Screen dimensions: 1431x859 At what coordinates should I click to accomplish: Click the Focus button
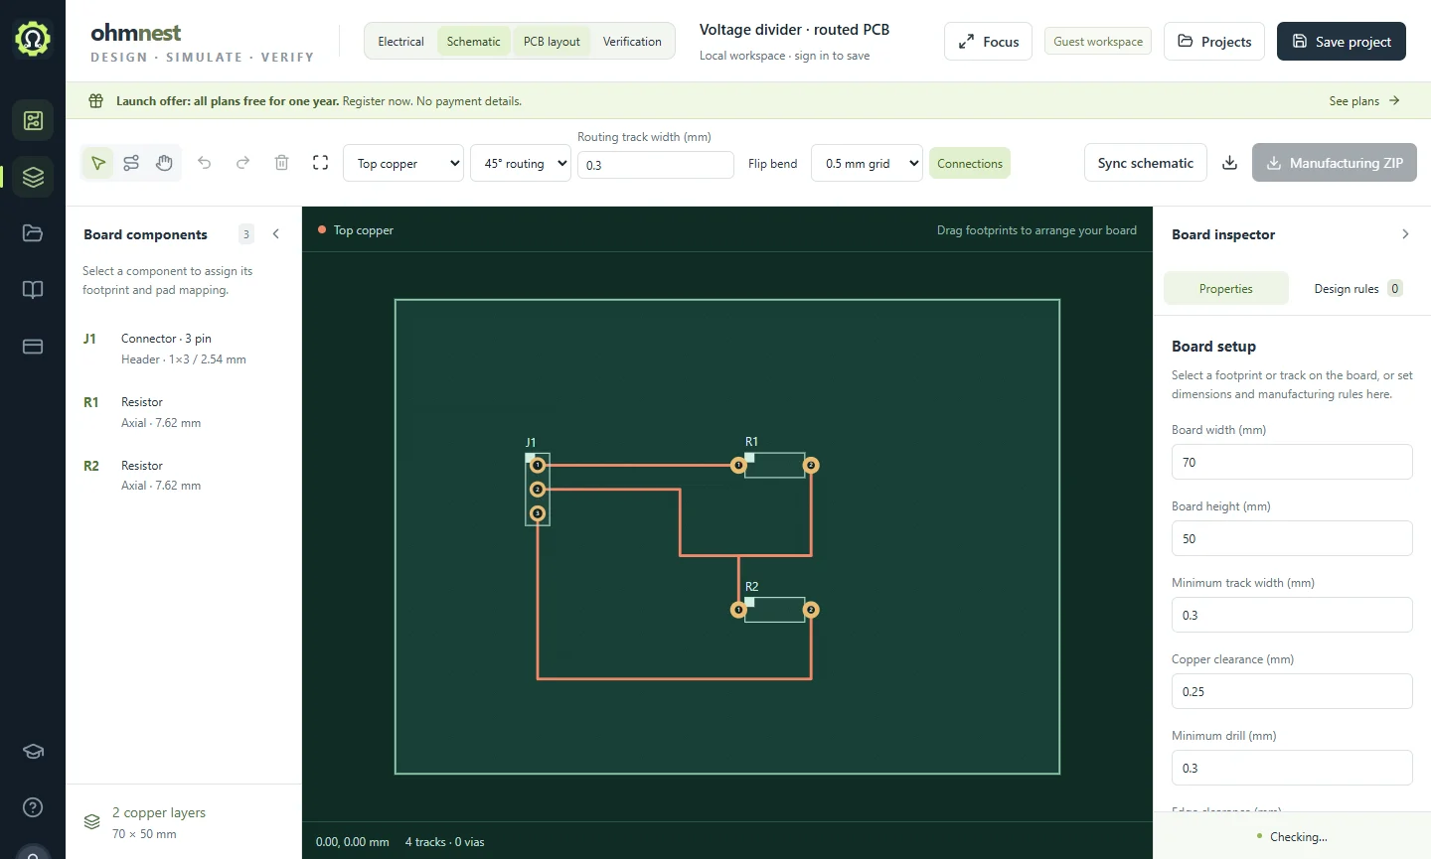coord(988,42)
